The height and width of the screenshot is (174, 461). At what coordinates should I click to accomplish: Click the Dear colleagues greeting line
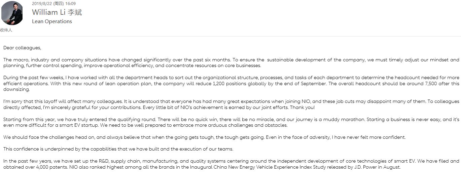[x=22, y=48]
